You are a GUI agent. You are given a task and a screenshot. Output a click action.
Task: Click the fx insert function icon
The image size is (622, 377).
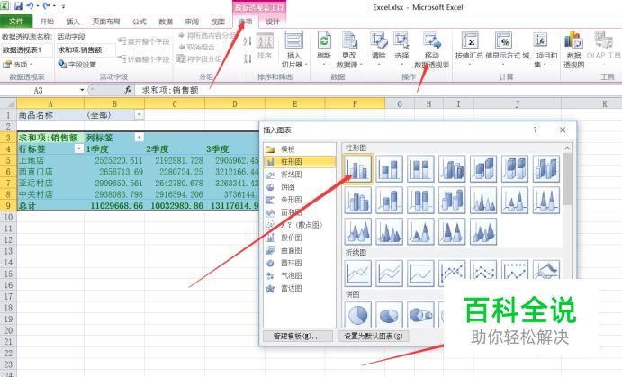pyautogui.click(x=128, y=90)
